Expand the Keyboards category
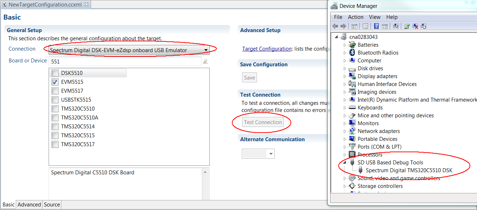The width and height of the screenshot is (477, 210). point(345,108)
